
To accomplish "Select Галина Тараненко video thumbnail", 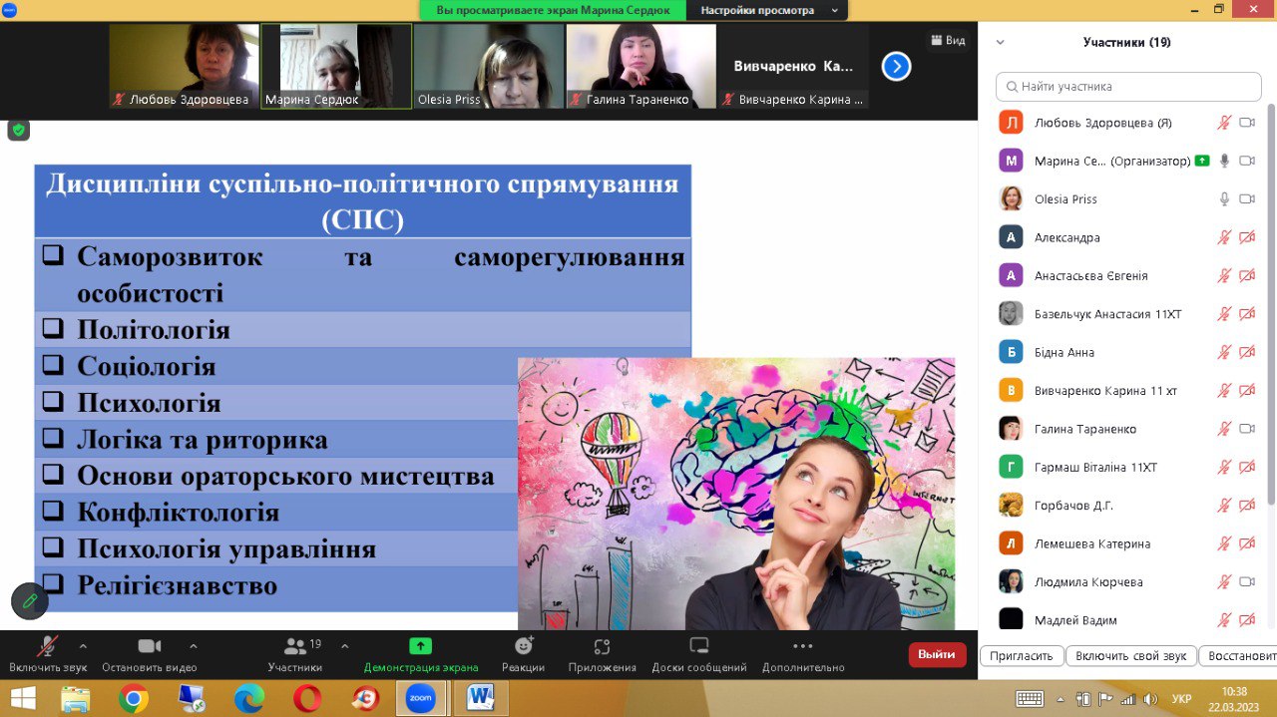I will point(641,66).
